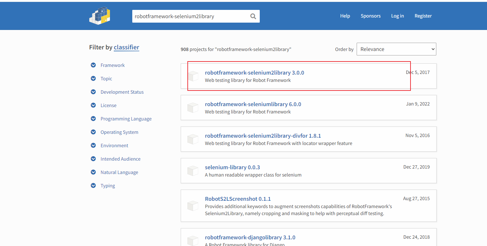Click the date Dec 5, 2017
Image resolution: width=487 pixels, height=246 pixels.
418,72
